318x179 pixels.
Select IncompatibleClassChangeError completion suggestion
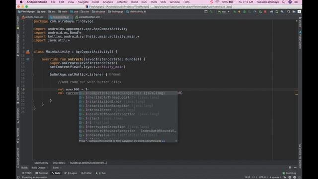[128, 93]
